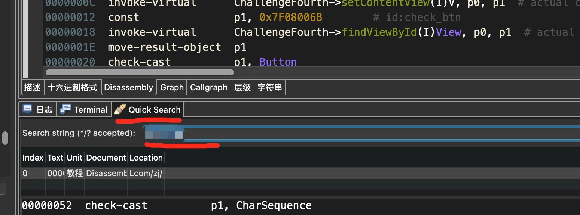This screenshot has height=215, width=580.
Task: Sort by the Document column header
Action: click(x=106, y=158)
